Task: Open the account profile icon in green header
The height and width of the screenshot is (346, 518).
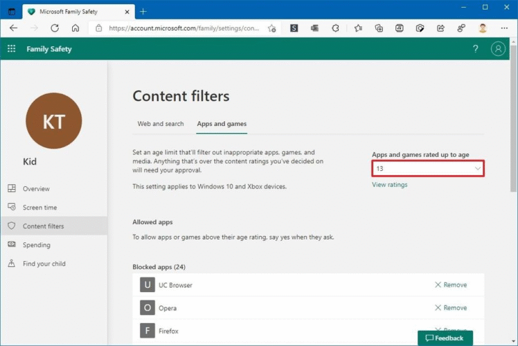Action: click(x=498, y=49)
